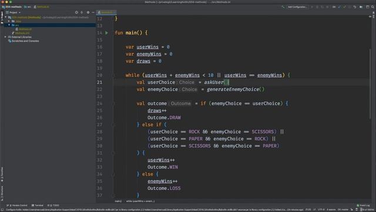Collapse the 004-methods root node
This screenshot has height=212, width=376.
coord(6,17)
